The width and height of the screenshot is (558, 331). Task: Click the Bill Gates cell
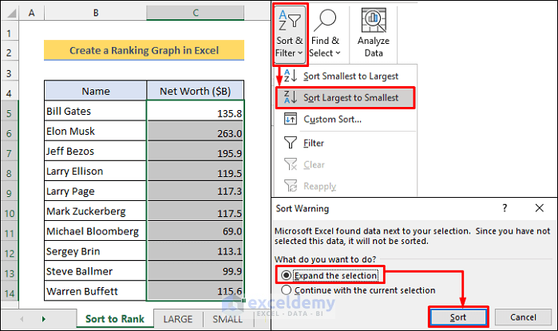click(95, 111)
